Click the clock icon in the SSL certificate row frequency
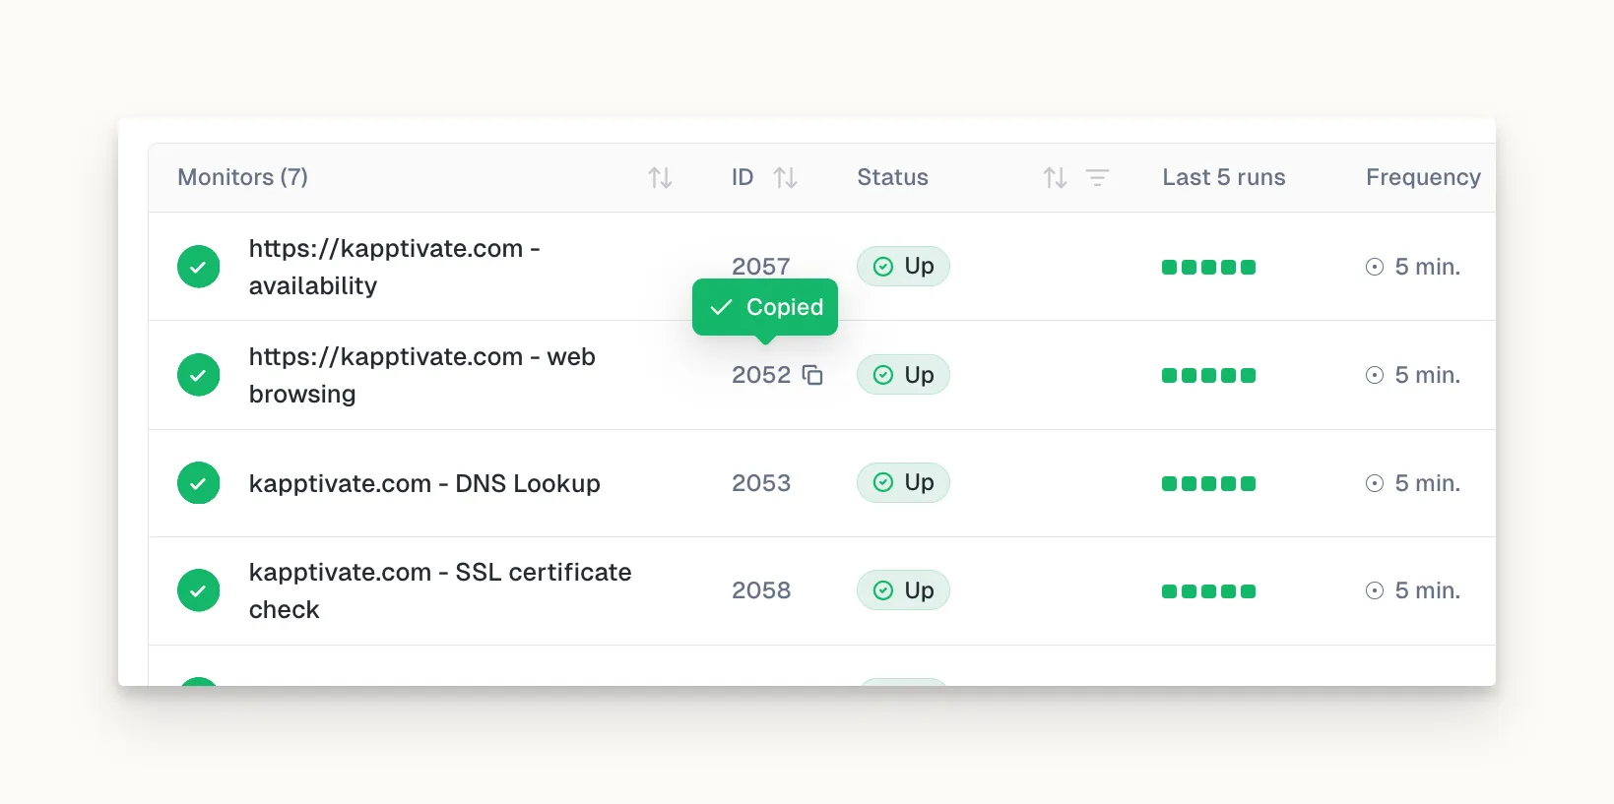Screen dimensions: 1614x804 (1375, 590)
